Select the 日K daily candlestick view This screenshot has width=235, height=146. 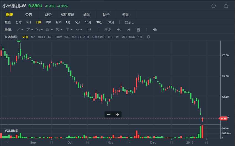coord(39,22)
